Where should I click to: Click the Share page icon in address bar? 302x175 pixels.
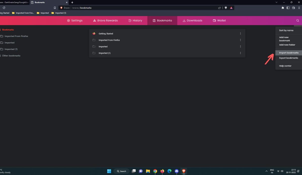click(219, 8)
